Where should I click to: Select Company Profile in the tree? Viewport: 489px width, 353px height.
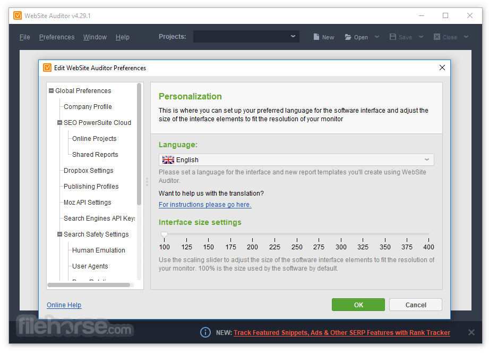point(88,106)
